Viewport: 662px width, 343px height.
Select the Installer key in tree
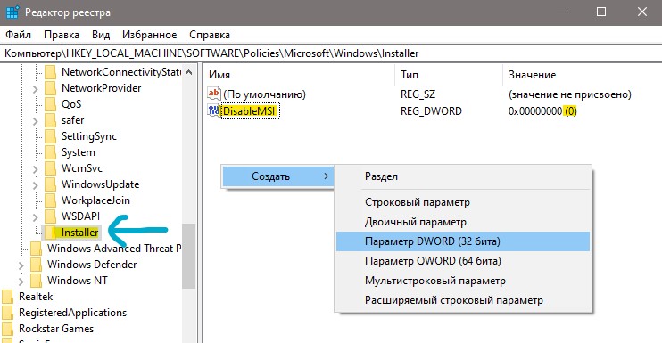coord(79,233)
